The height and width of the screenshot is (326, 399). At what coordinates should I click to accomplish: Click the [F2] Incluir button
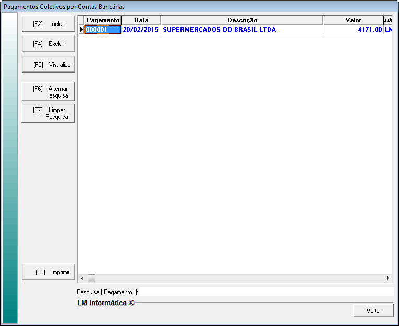click(x=49, y=24)
